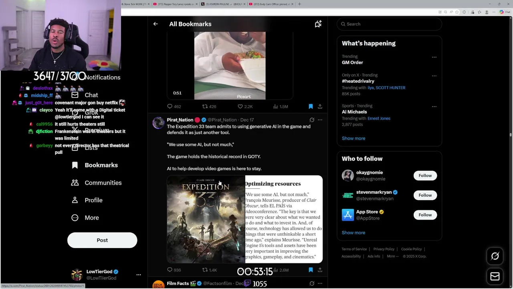Repost the Pirat_Nation post with 1.4K reposts
This screenshot has width=513, height=289.
tap(209, 270)
